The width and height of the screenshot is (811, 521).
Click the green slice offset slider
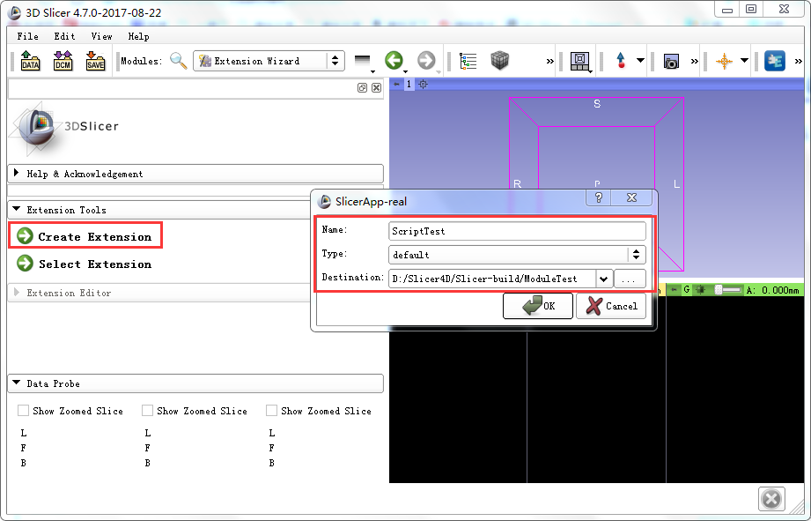click(727, 290)
